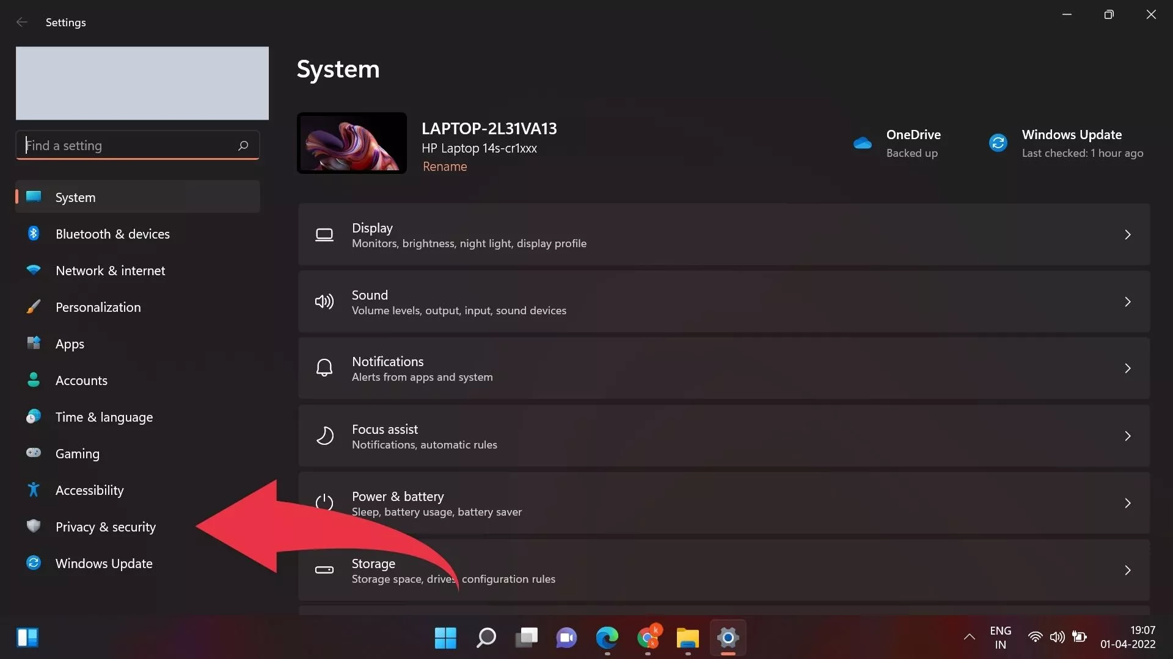
Task: Select Time & language in the sidebar
Action: [x=104, y=417]
